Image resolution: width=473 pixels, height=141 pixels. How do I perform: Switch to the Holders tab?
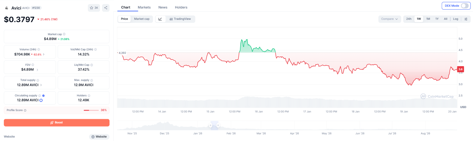click(x=181, y=7)
